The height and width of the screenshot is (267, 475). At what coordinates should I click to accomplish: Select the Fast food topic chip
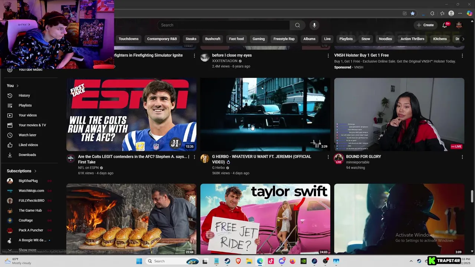(x=236, y=39)
